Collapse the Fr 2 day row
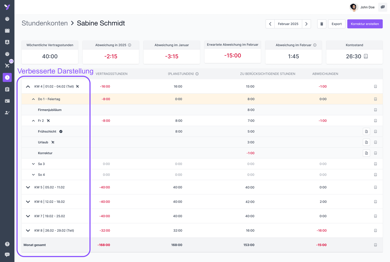This screenshot has height=262, width=390. (33, 121)
